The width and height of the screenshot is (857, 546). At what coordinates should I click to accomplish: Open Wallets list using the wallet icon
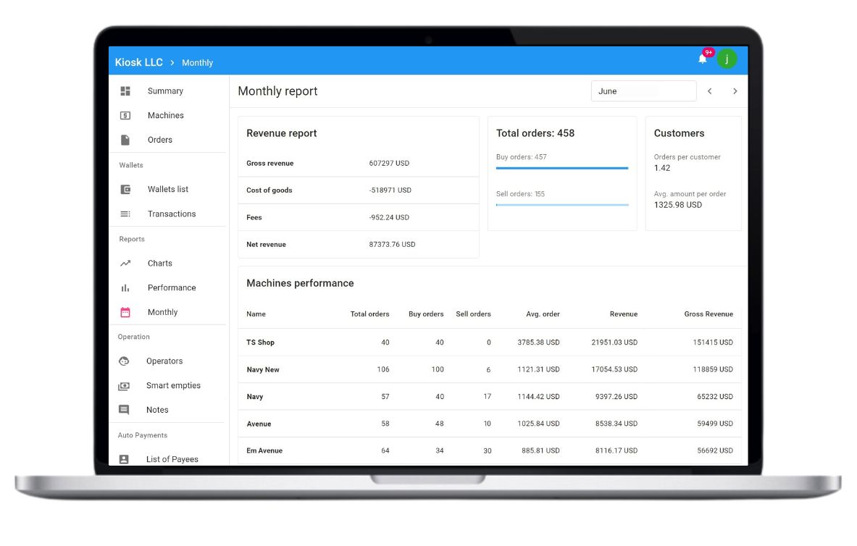pos(125,189)
